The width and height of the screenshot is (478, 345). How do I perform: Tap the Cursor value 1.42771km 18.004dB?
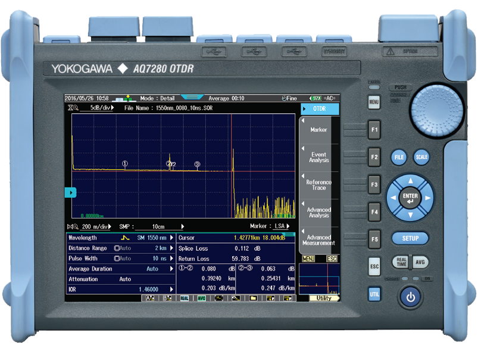260,238
